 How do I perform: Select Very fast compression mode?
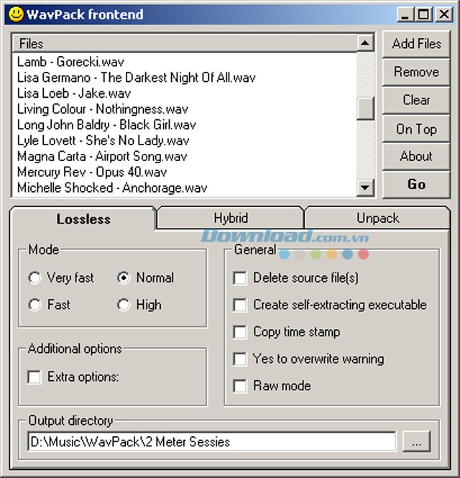[x=34, y=277]
